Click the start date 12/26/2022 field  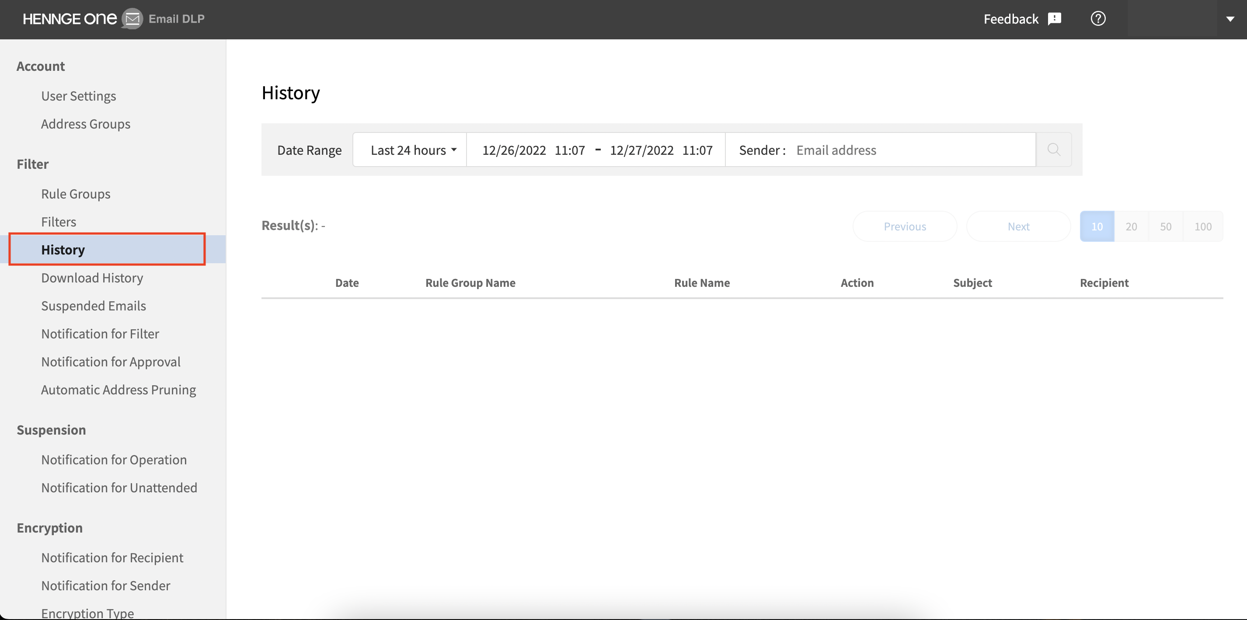pyautogui.click(x=514, y=150)
